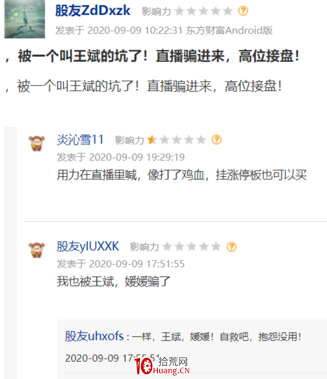327x379 pixels.
Task: Open the reply author link 股友uhxofs
Action: coord(94,336)
